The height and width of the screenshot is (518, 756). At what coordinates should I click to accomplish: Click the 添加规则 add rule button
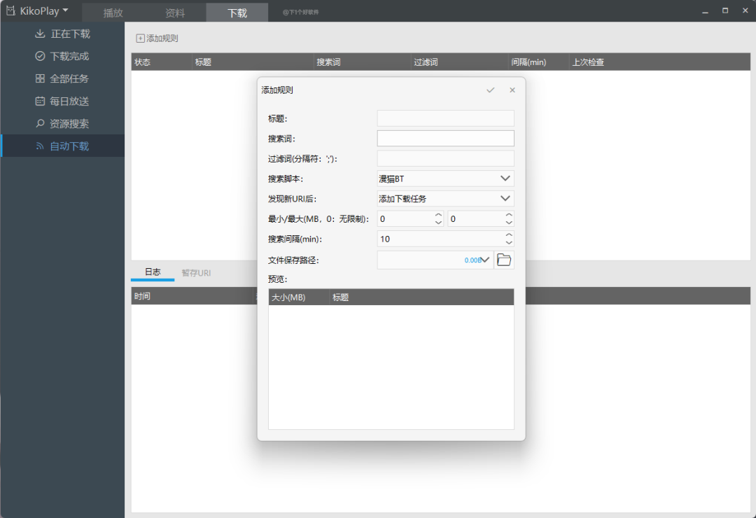157,38
